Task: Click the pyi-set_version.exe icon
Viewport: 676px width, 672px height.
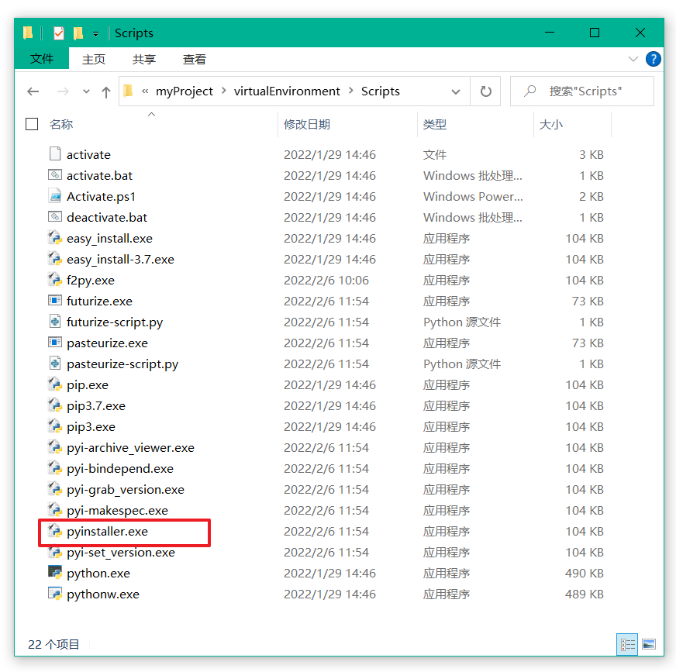Action: coord(55,552)
